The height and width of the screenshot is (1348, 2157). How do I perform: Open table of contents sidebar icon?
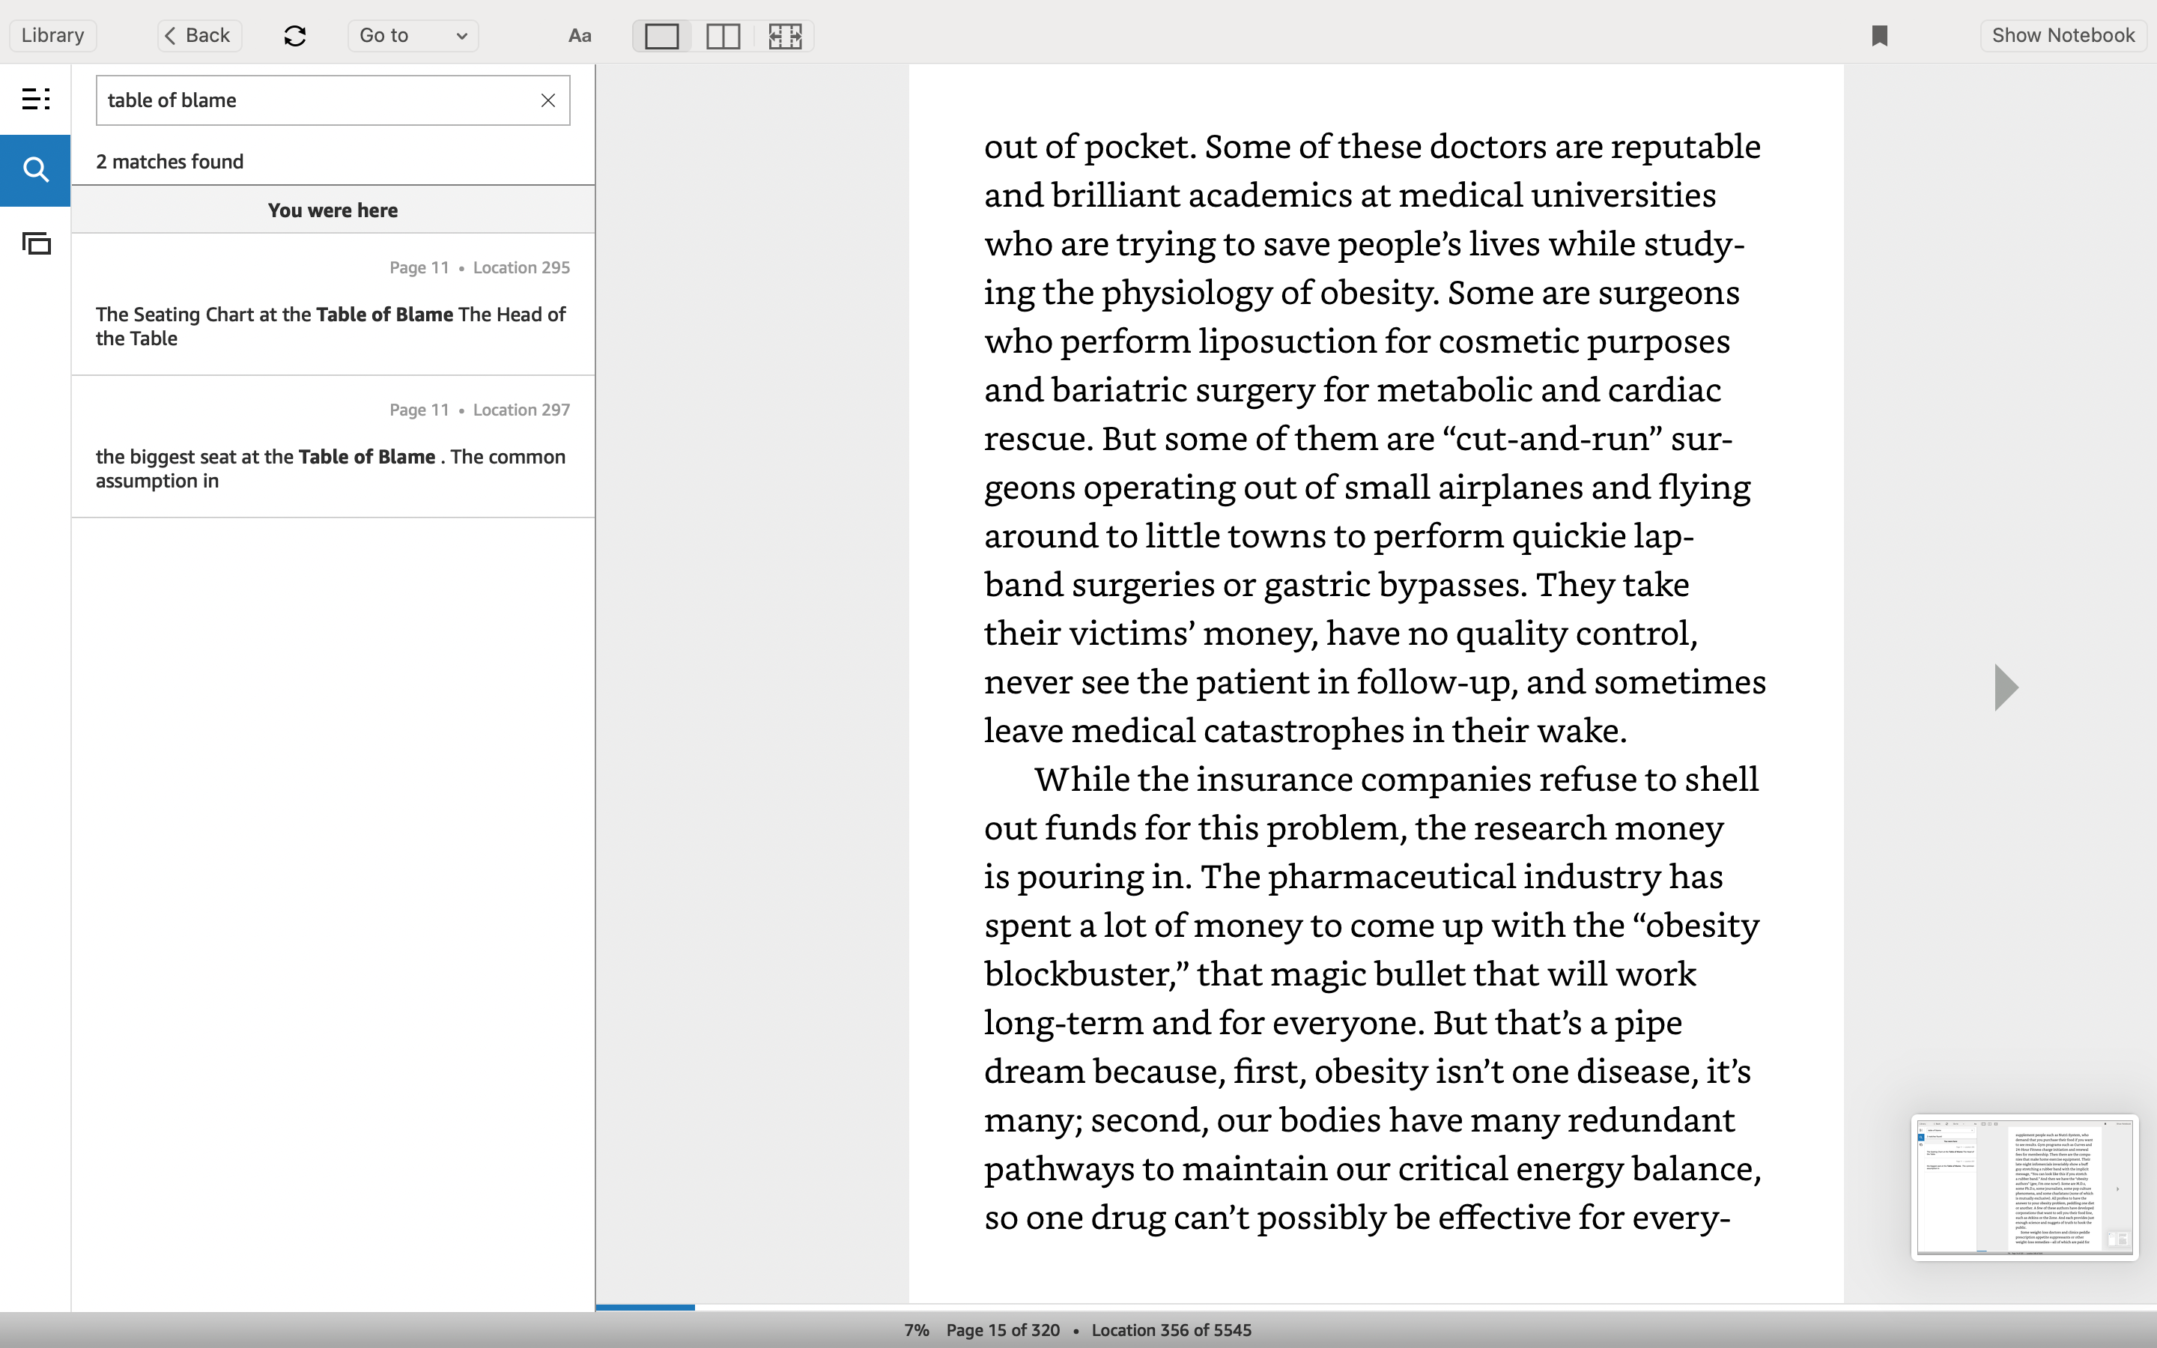[36, 99]
